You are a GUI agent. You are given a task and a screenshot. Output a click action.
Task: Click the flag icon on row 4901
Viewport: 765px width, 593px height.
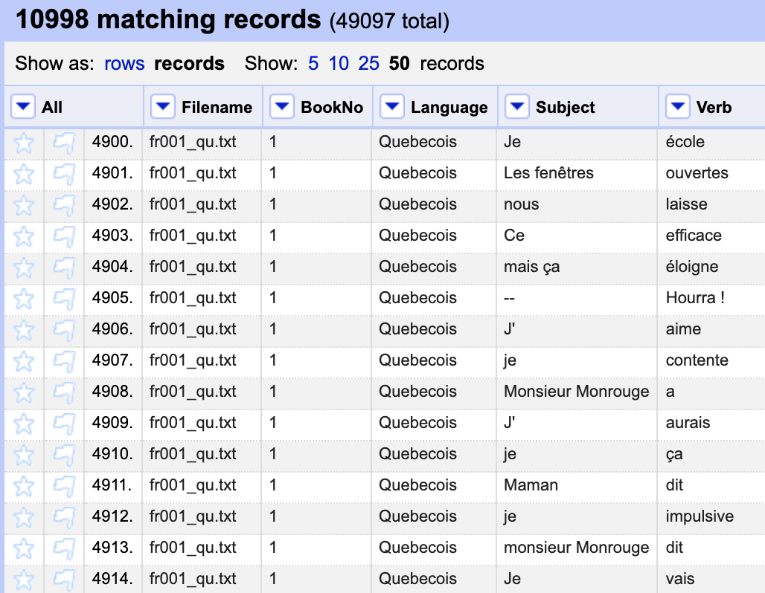pos(60,173)
